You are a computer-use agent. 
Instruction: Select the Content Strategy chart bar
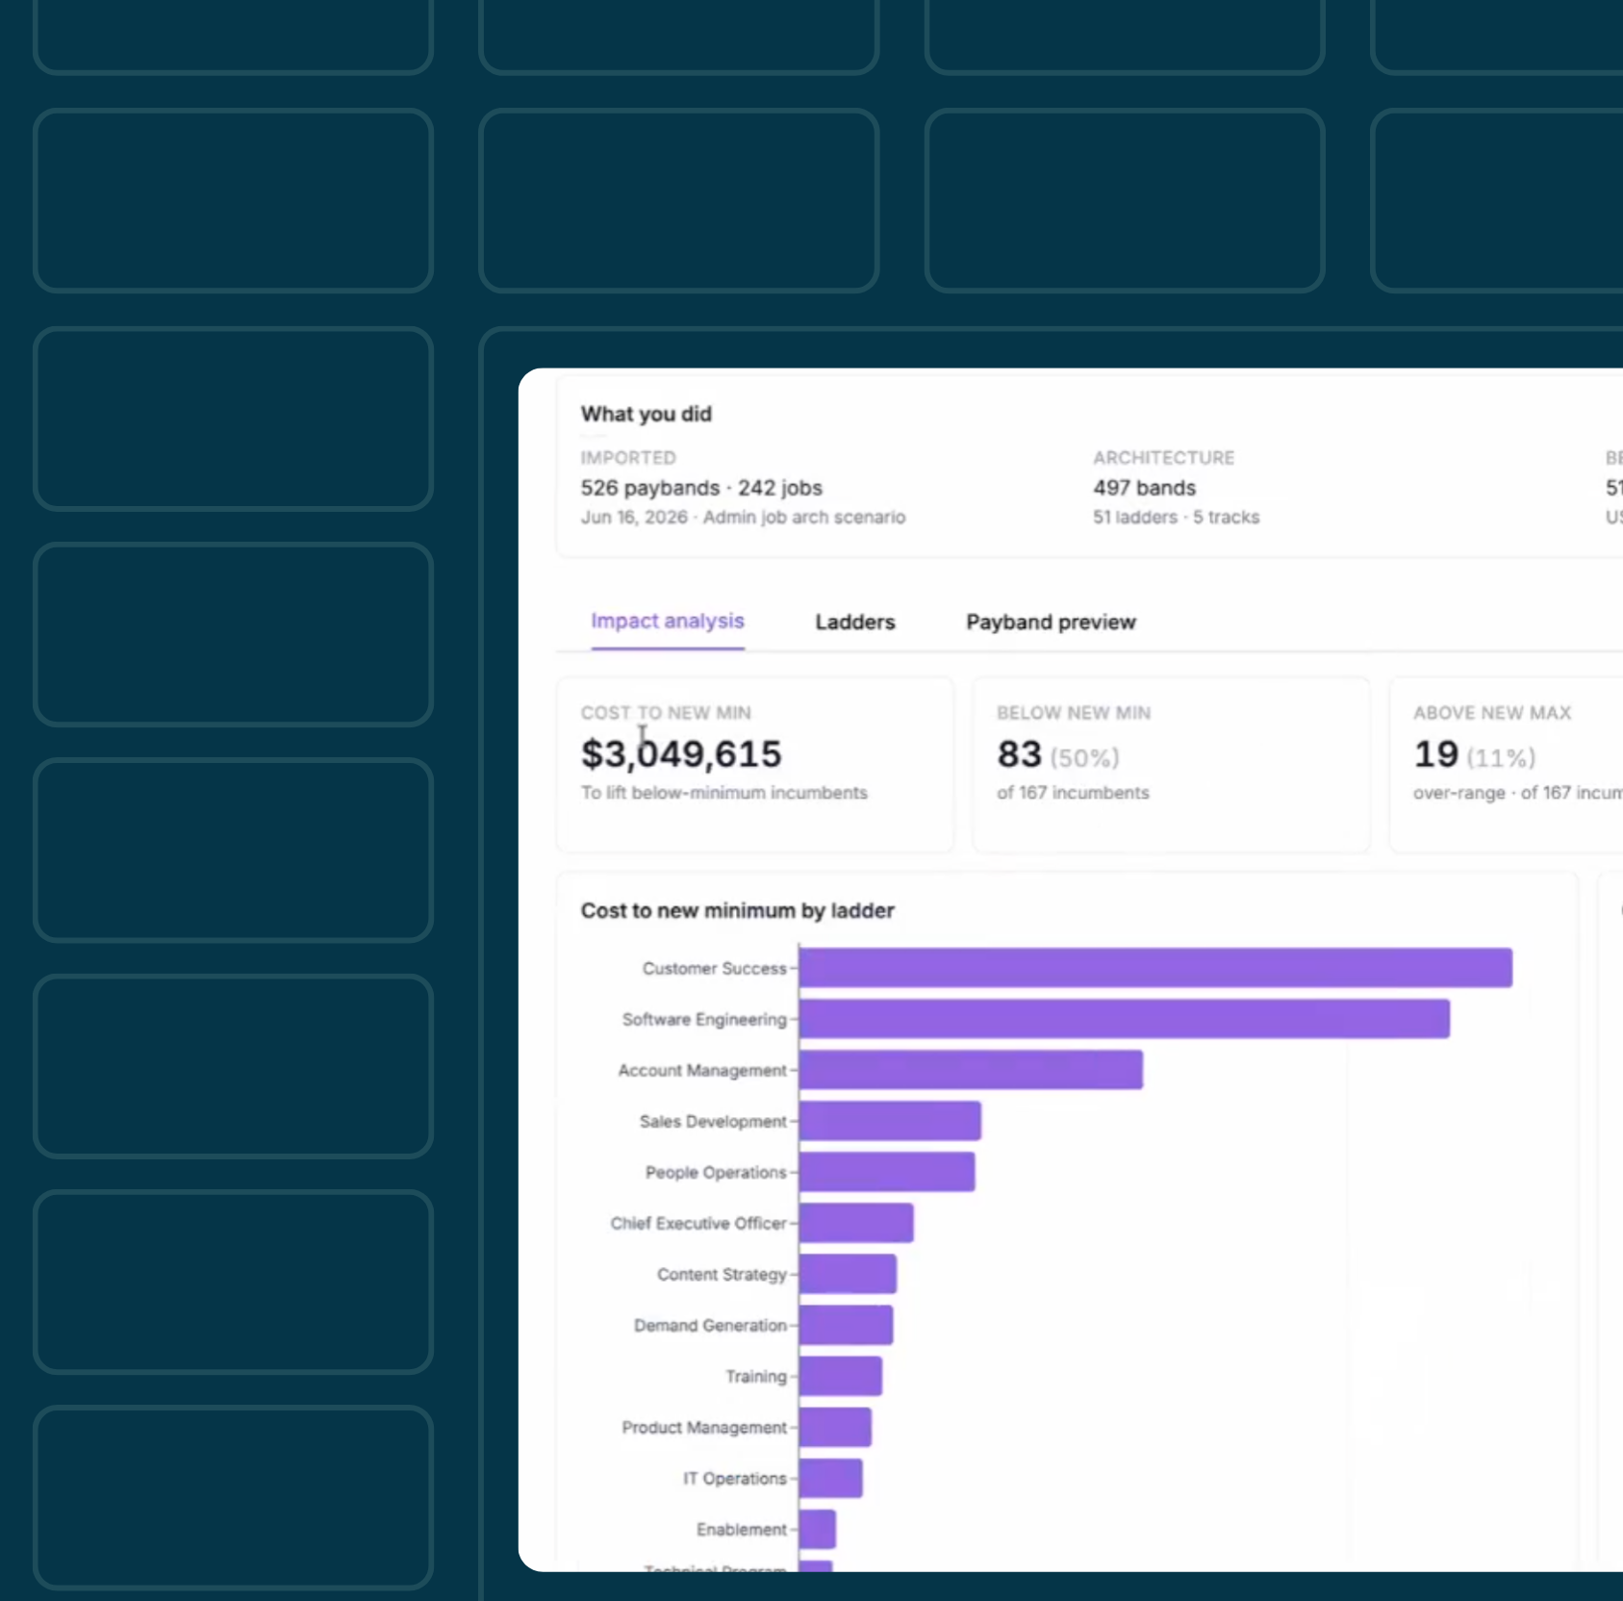point(848,1274)
